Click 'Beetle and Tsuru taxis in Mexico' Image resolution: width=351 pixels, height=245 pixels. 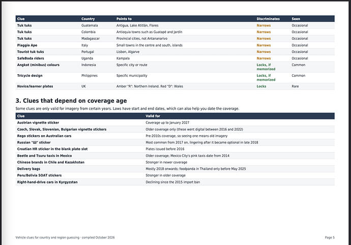coord(45,156)
